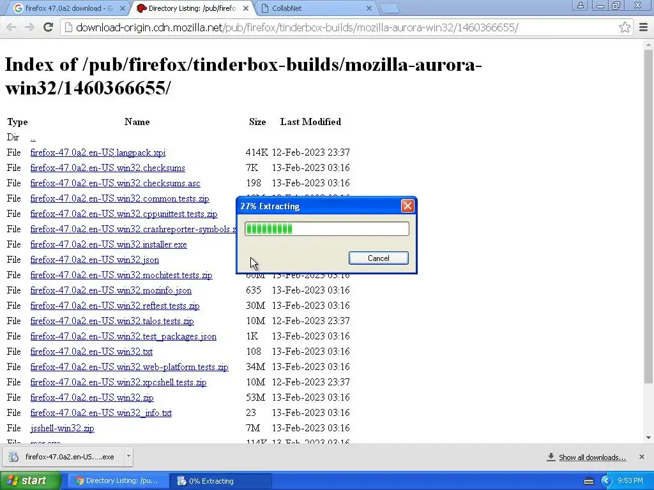Close the Google search tab
This screenshot has height=490, width=654.
(122, 8)
